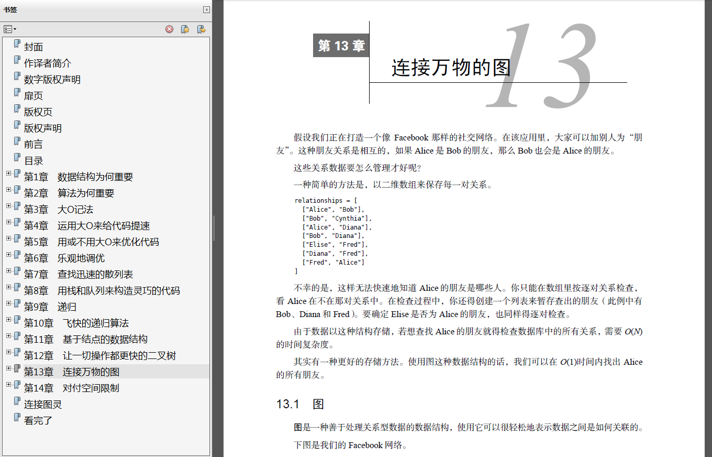Go to bookmark 第5章 用或不用大O来优化代码

pos(92,242)
